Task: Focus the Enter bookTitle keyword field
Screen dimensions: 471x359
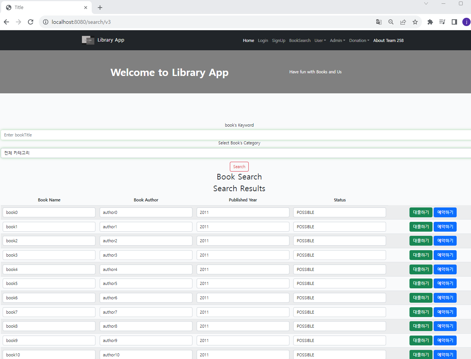Action: (x=236, y=135)
